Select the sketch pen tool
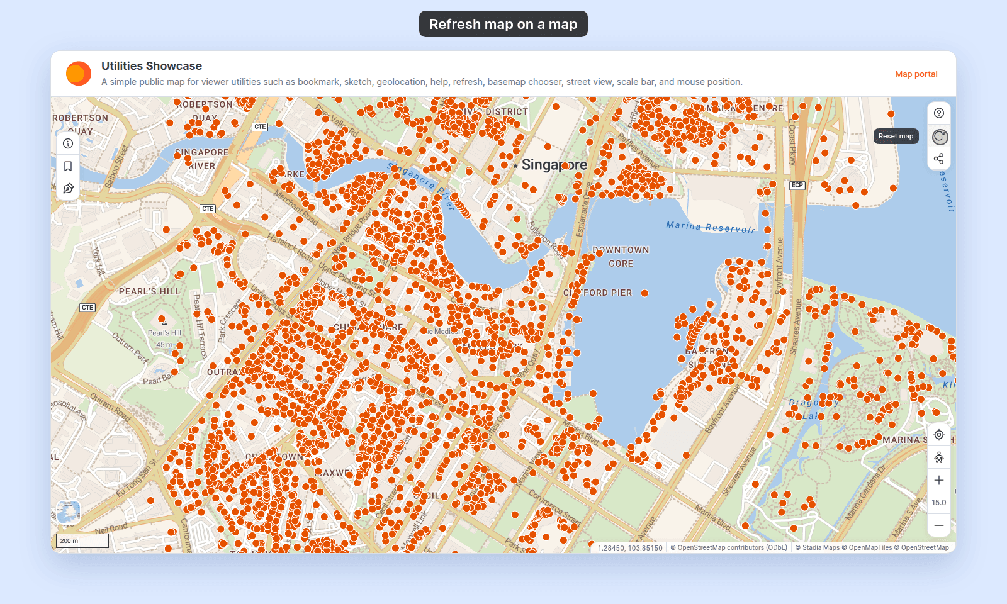 (68, 188)
